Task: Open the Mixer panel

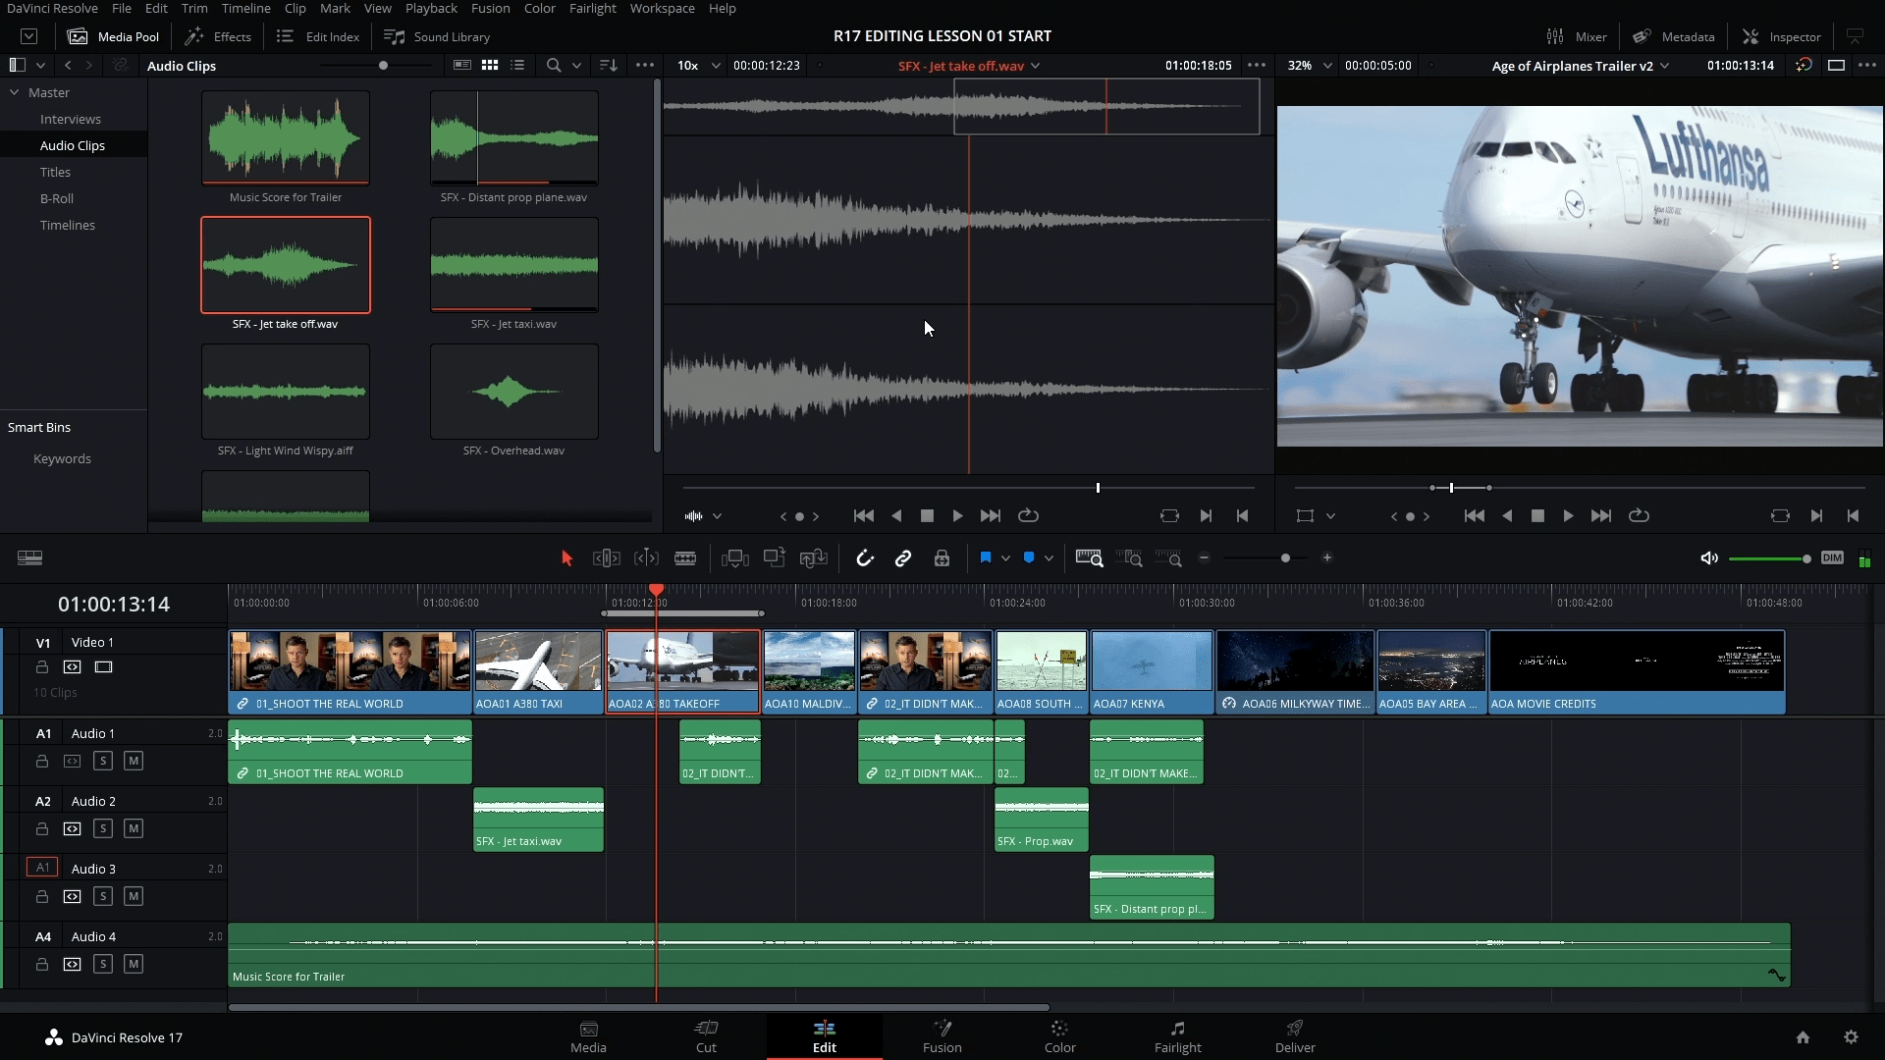Action: 1578,36
